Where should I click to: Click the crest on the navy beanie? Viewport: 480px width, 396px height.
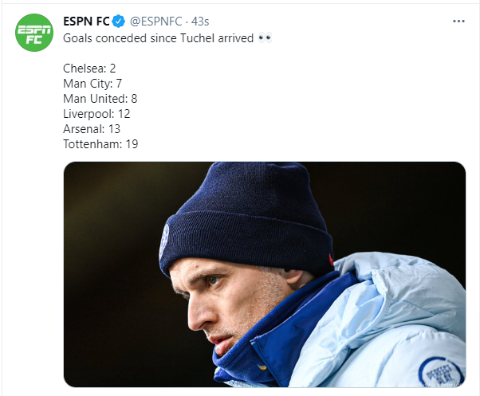pos(165,238)
